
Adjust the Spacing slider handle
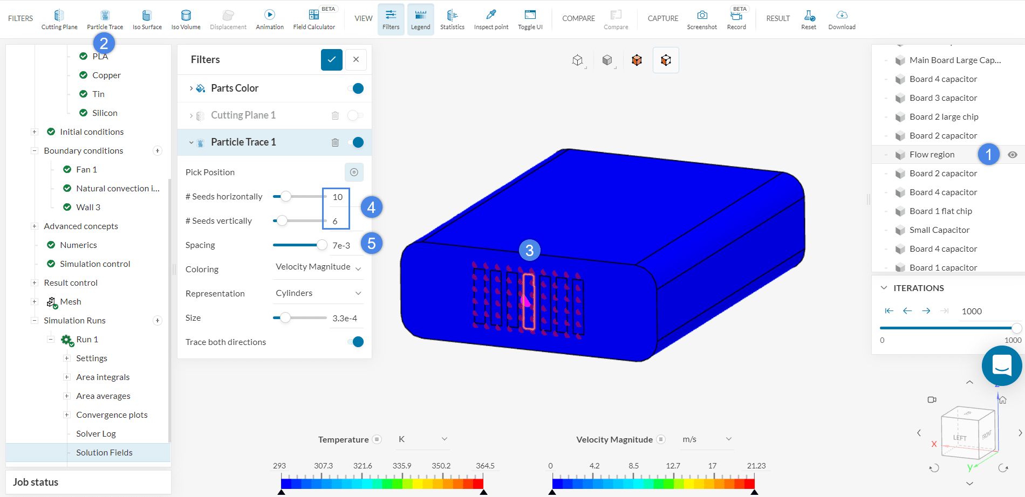[322, 245]
